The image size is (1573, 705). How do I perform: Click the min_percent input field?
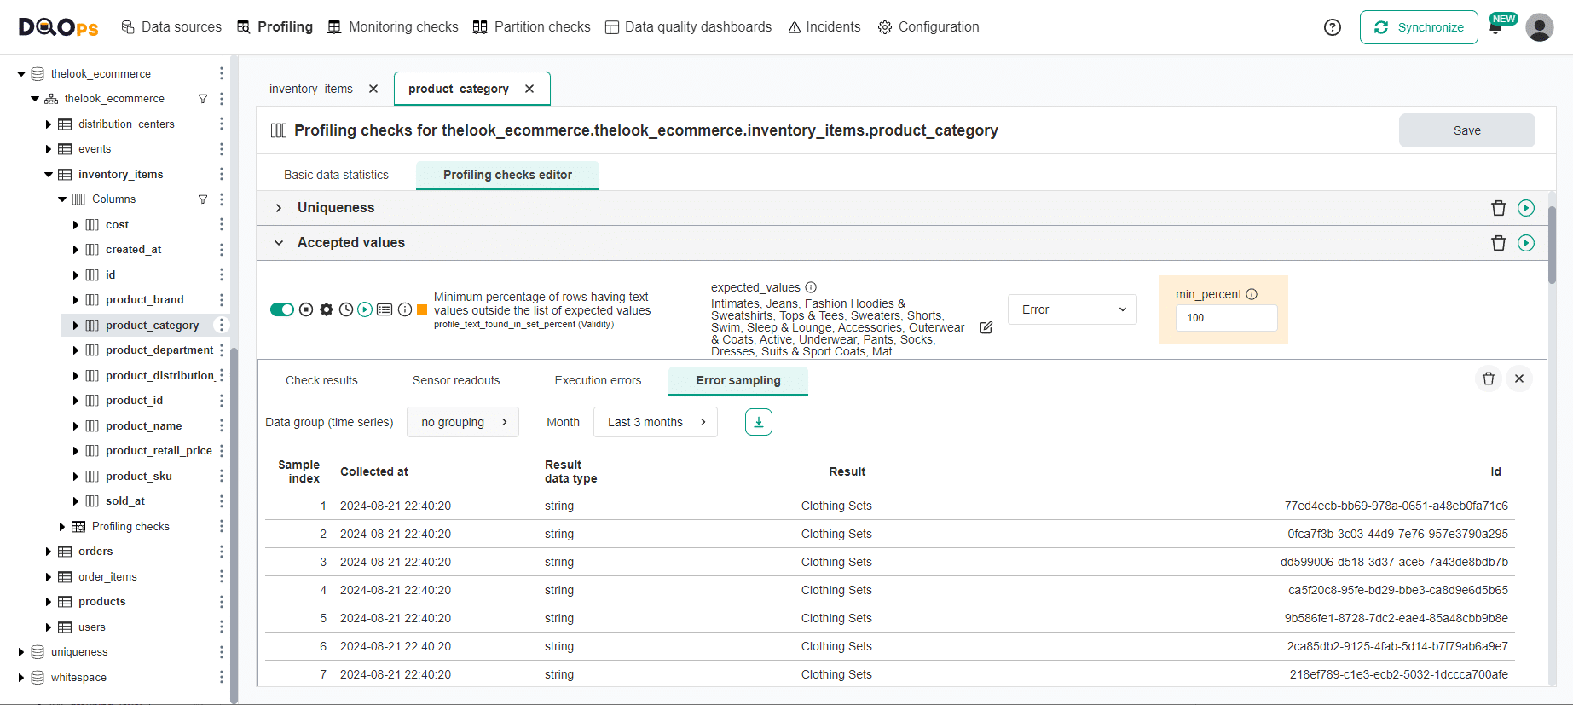pos(1227,318)
